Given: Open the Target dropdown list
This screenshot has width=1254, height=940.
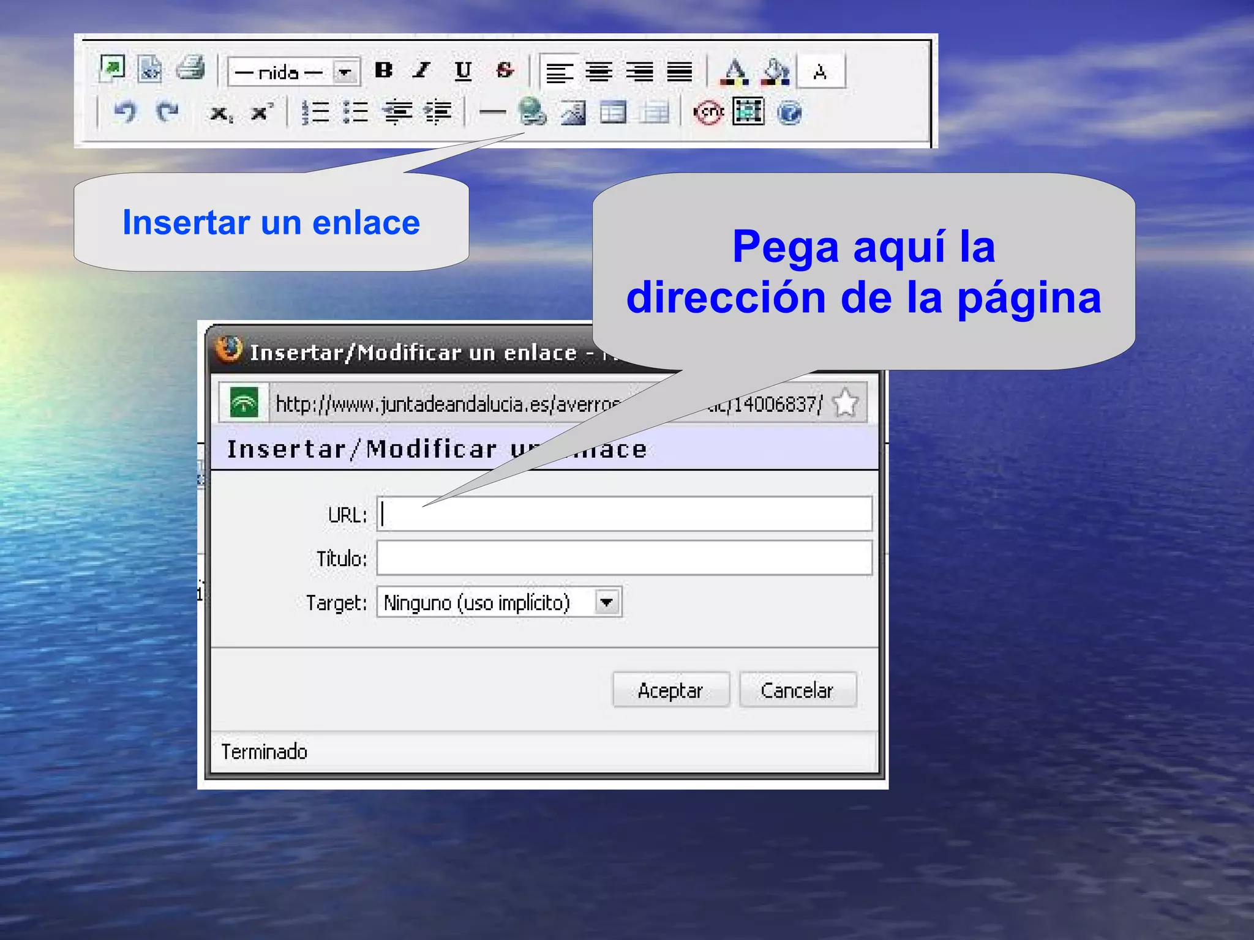Looking at the screenshot, I should 499,602.
